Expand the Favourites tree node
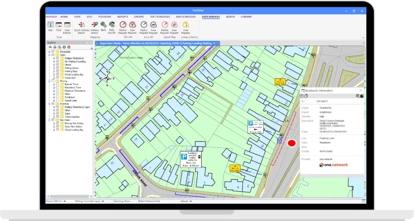This screenshot has height=221, width=414. tap(49, 52)
